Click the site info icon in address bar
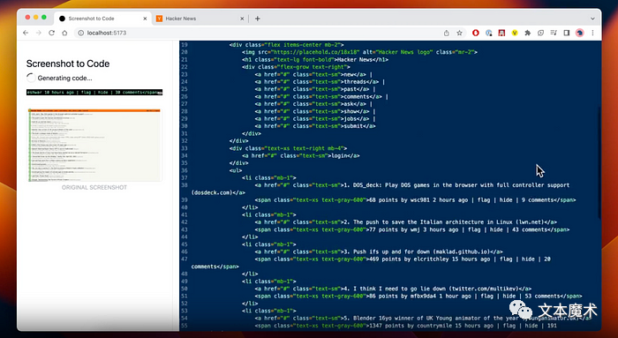 coord(81,33)
